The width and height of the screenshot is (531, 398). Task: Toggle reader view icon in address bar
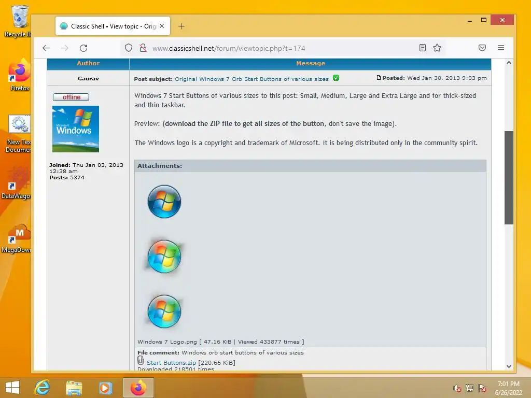(x=422, y=48)
